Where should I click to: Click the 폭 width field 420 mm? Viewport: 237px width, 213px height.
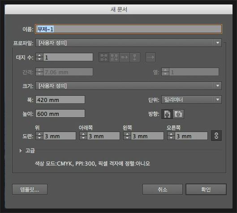coord(60,100)
